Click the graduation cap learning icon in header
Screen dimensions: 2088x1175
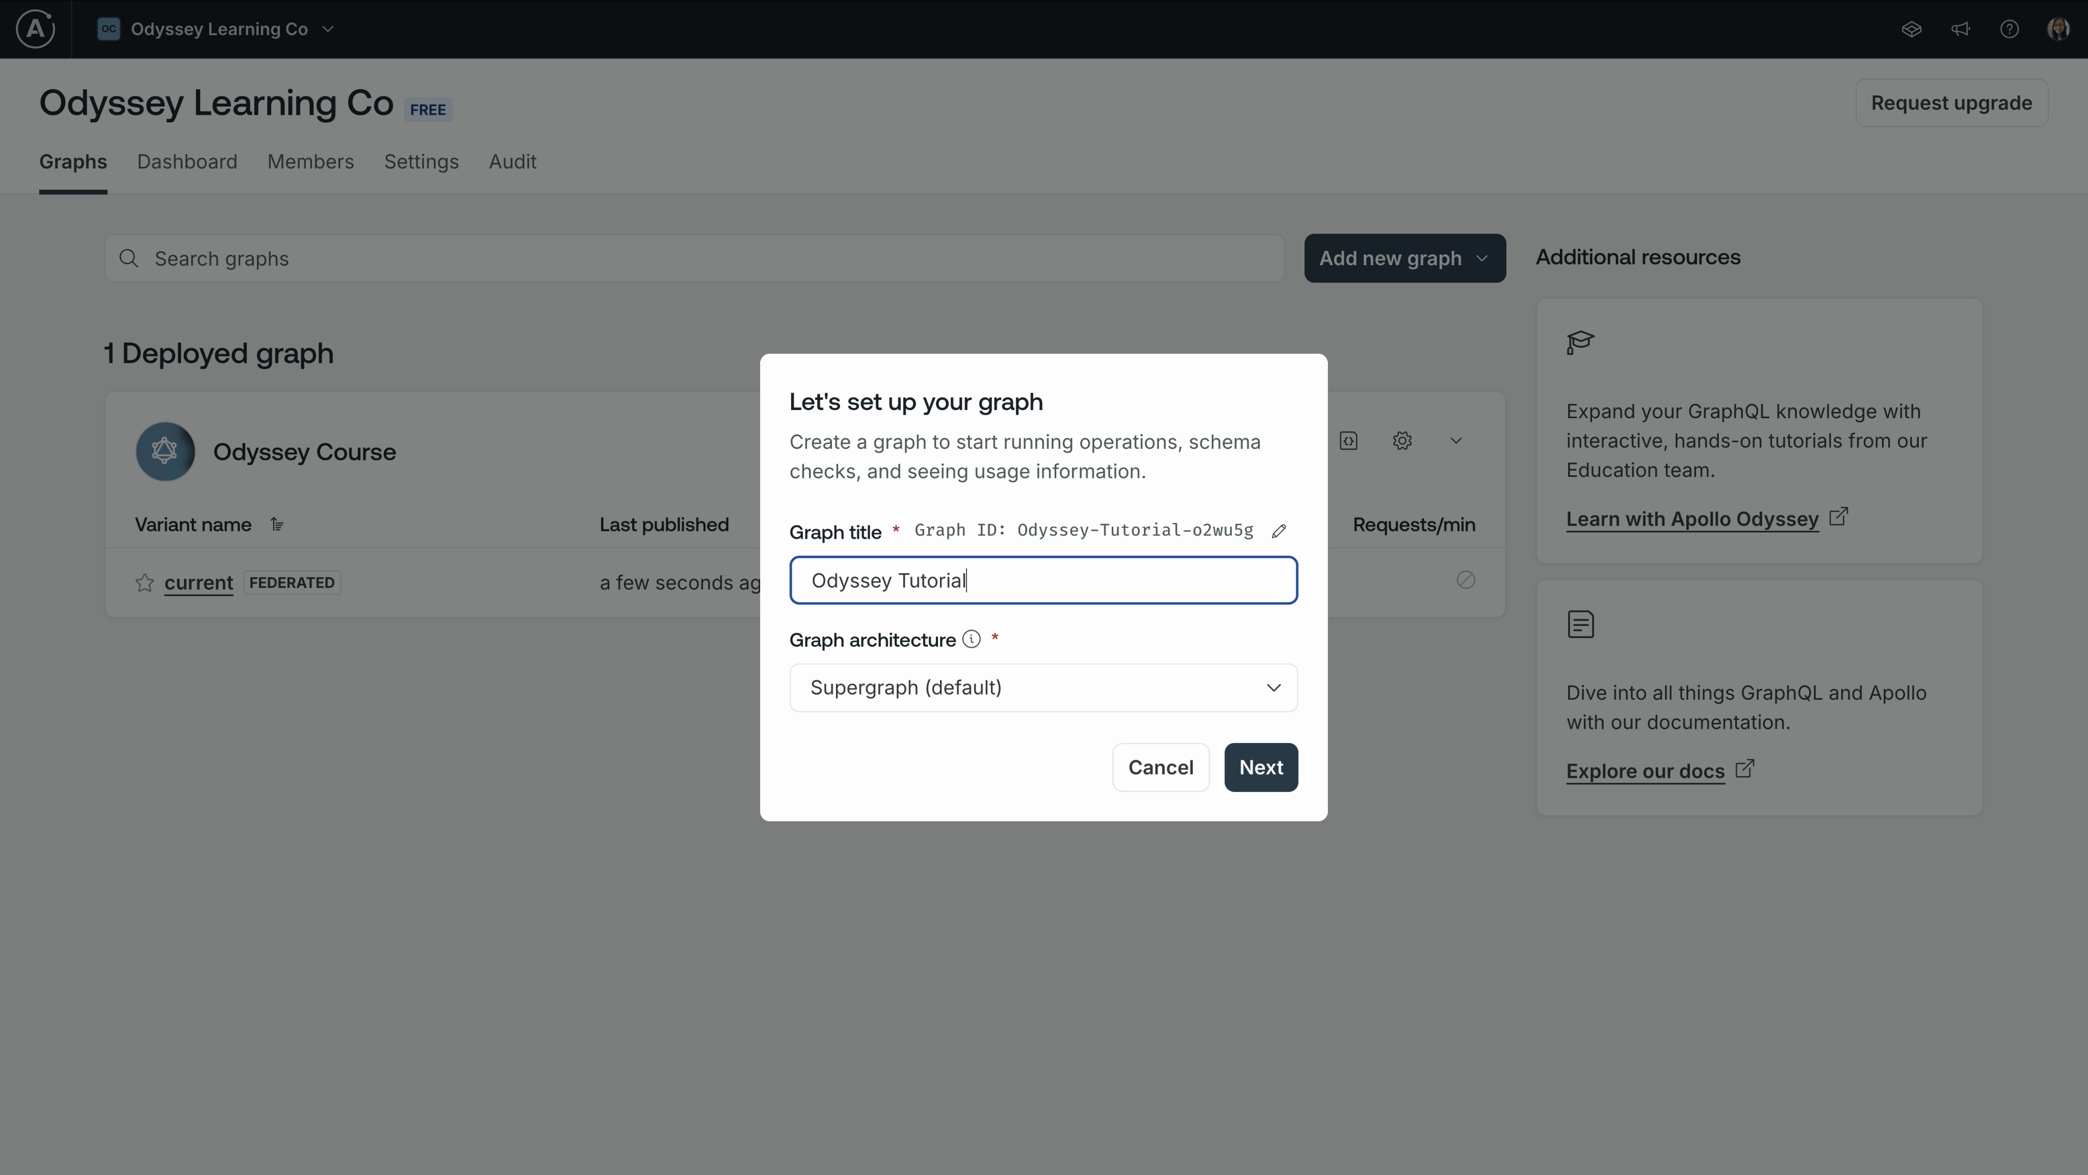1911,29
